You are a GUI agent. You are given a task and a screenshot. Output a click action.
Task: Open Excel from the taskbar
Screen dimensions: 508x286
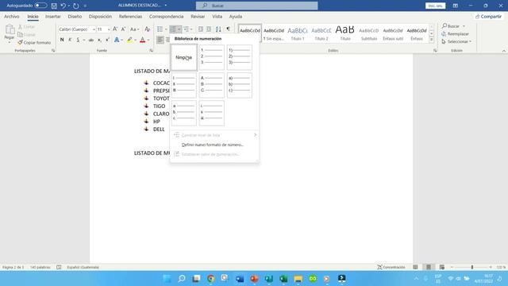click(283, 279)
